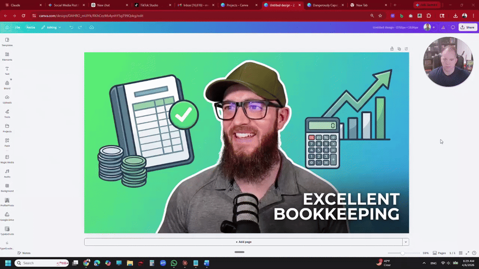This screenshot has width=479, height=269.
Task: Open the Brand panel
Action: [x=7, y=85]
